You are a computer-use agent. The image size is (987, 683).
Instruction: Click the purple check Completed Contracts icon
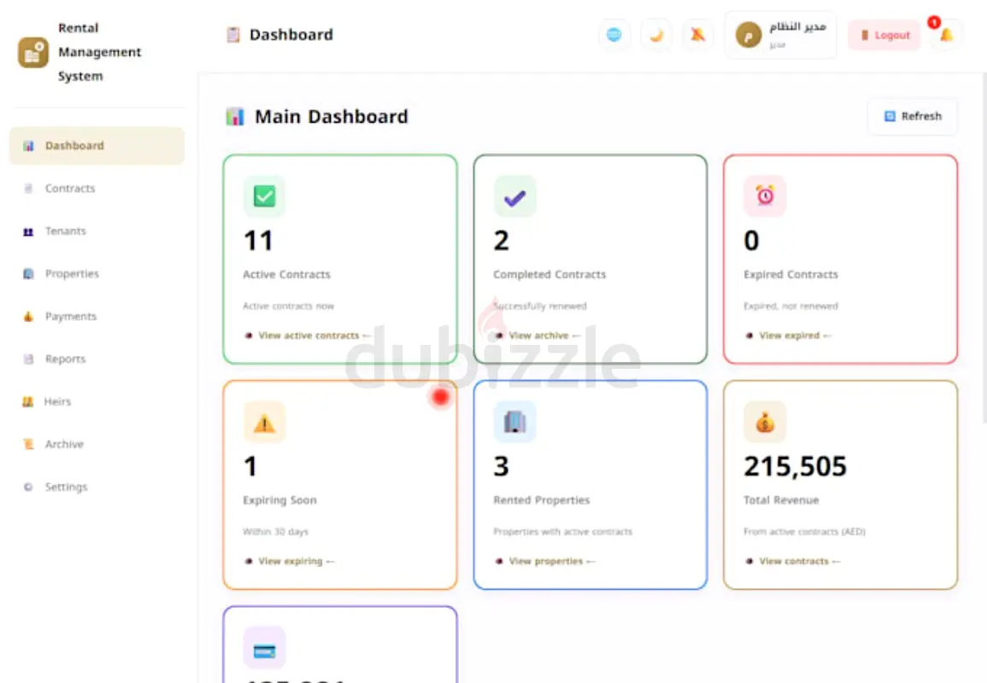pyautogui.click(x=515, y=196)
